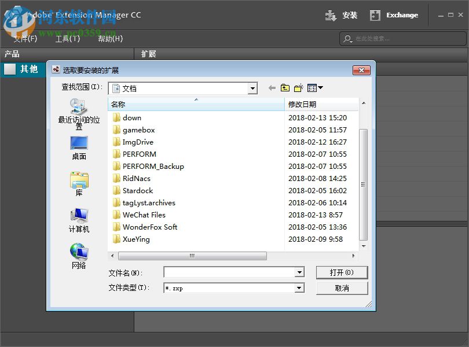Expand the 查找范围 location dropdown
Screen dimensions: 469x347
pos(253,87)
